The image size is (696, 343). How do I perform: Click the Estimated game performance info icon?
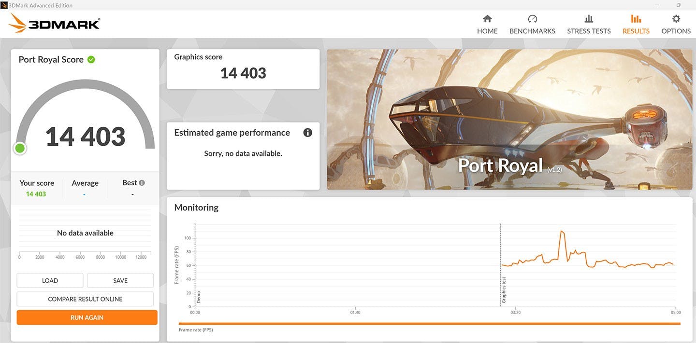(x=307, y=133)
